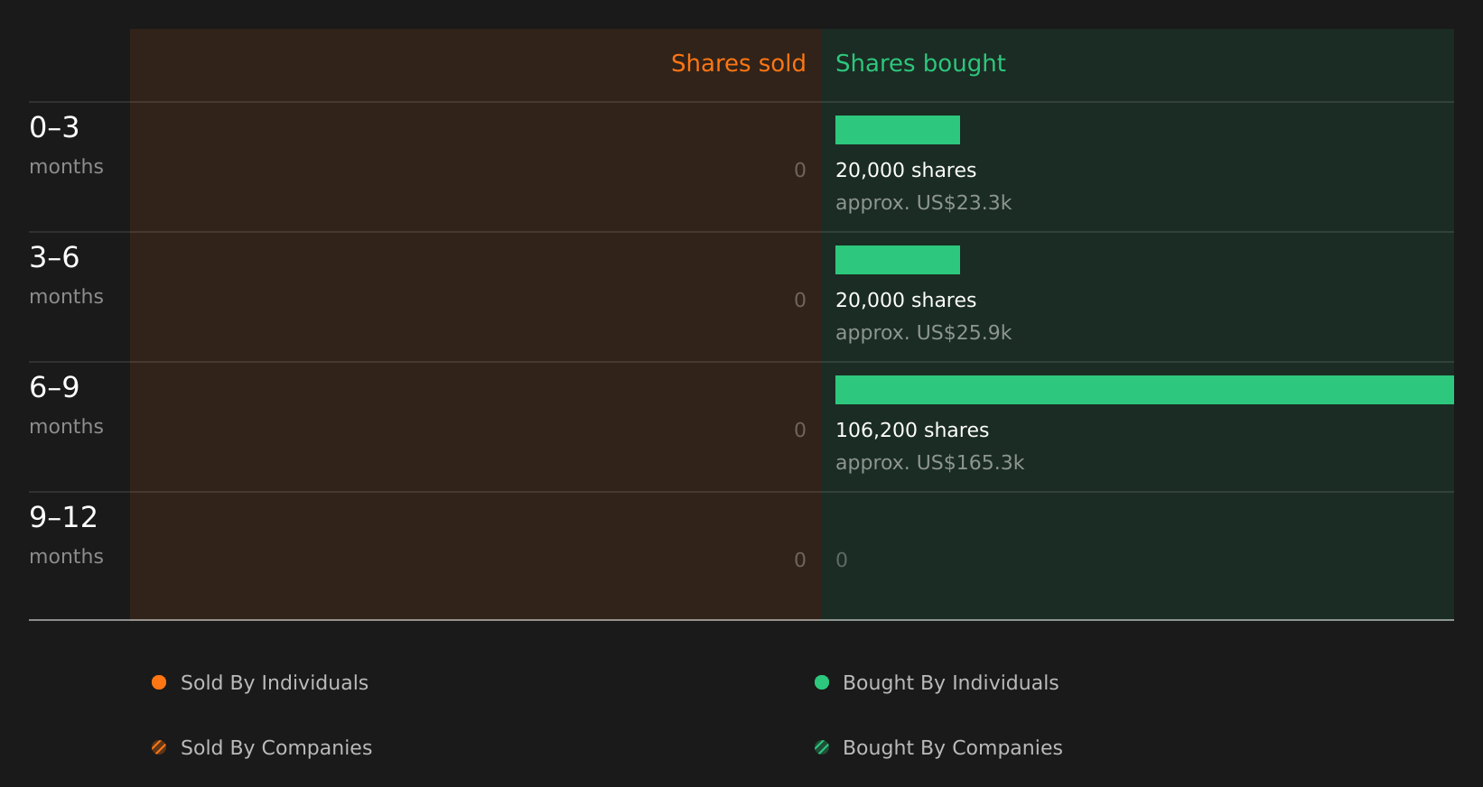1483x787 pixels.
Task: Click the 3–6 months row label
Action: point(66,275)
